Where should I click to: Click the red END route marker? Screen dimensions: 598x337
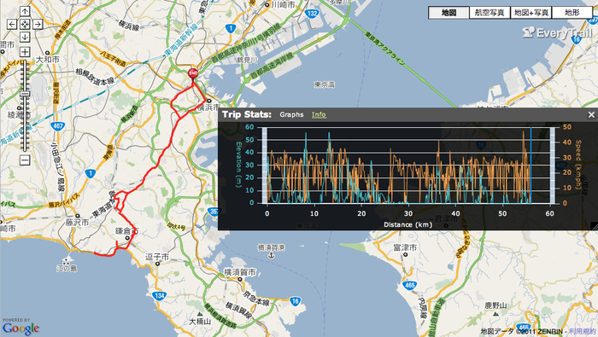coord(193,73)
